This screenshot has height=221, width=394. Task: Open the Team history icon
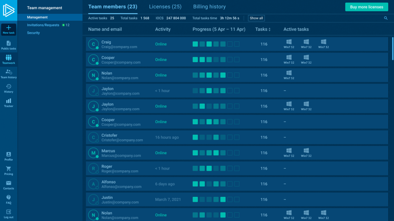click(x=8, y=72)
